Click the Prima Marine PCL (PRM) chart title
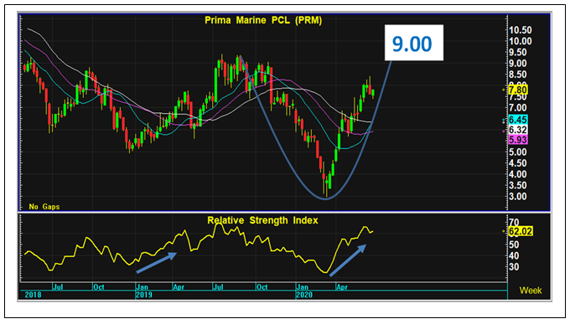Viewport: 570px width, 324px height. tap(263, 20)
